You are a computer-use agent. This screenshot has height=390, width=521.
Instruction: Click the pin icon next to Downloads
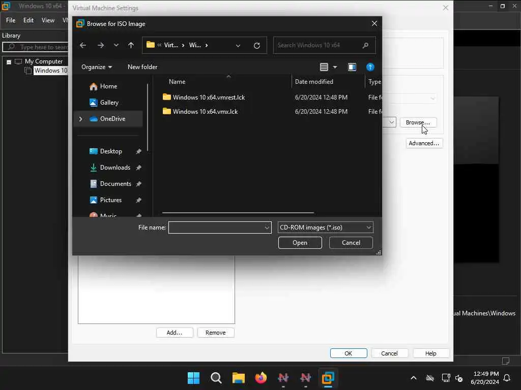[138, 168]
